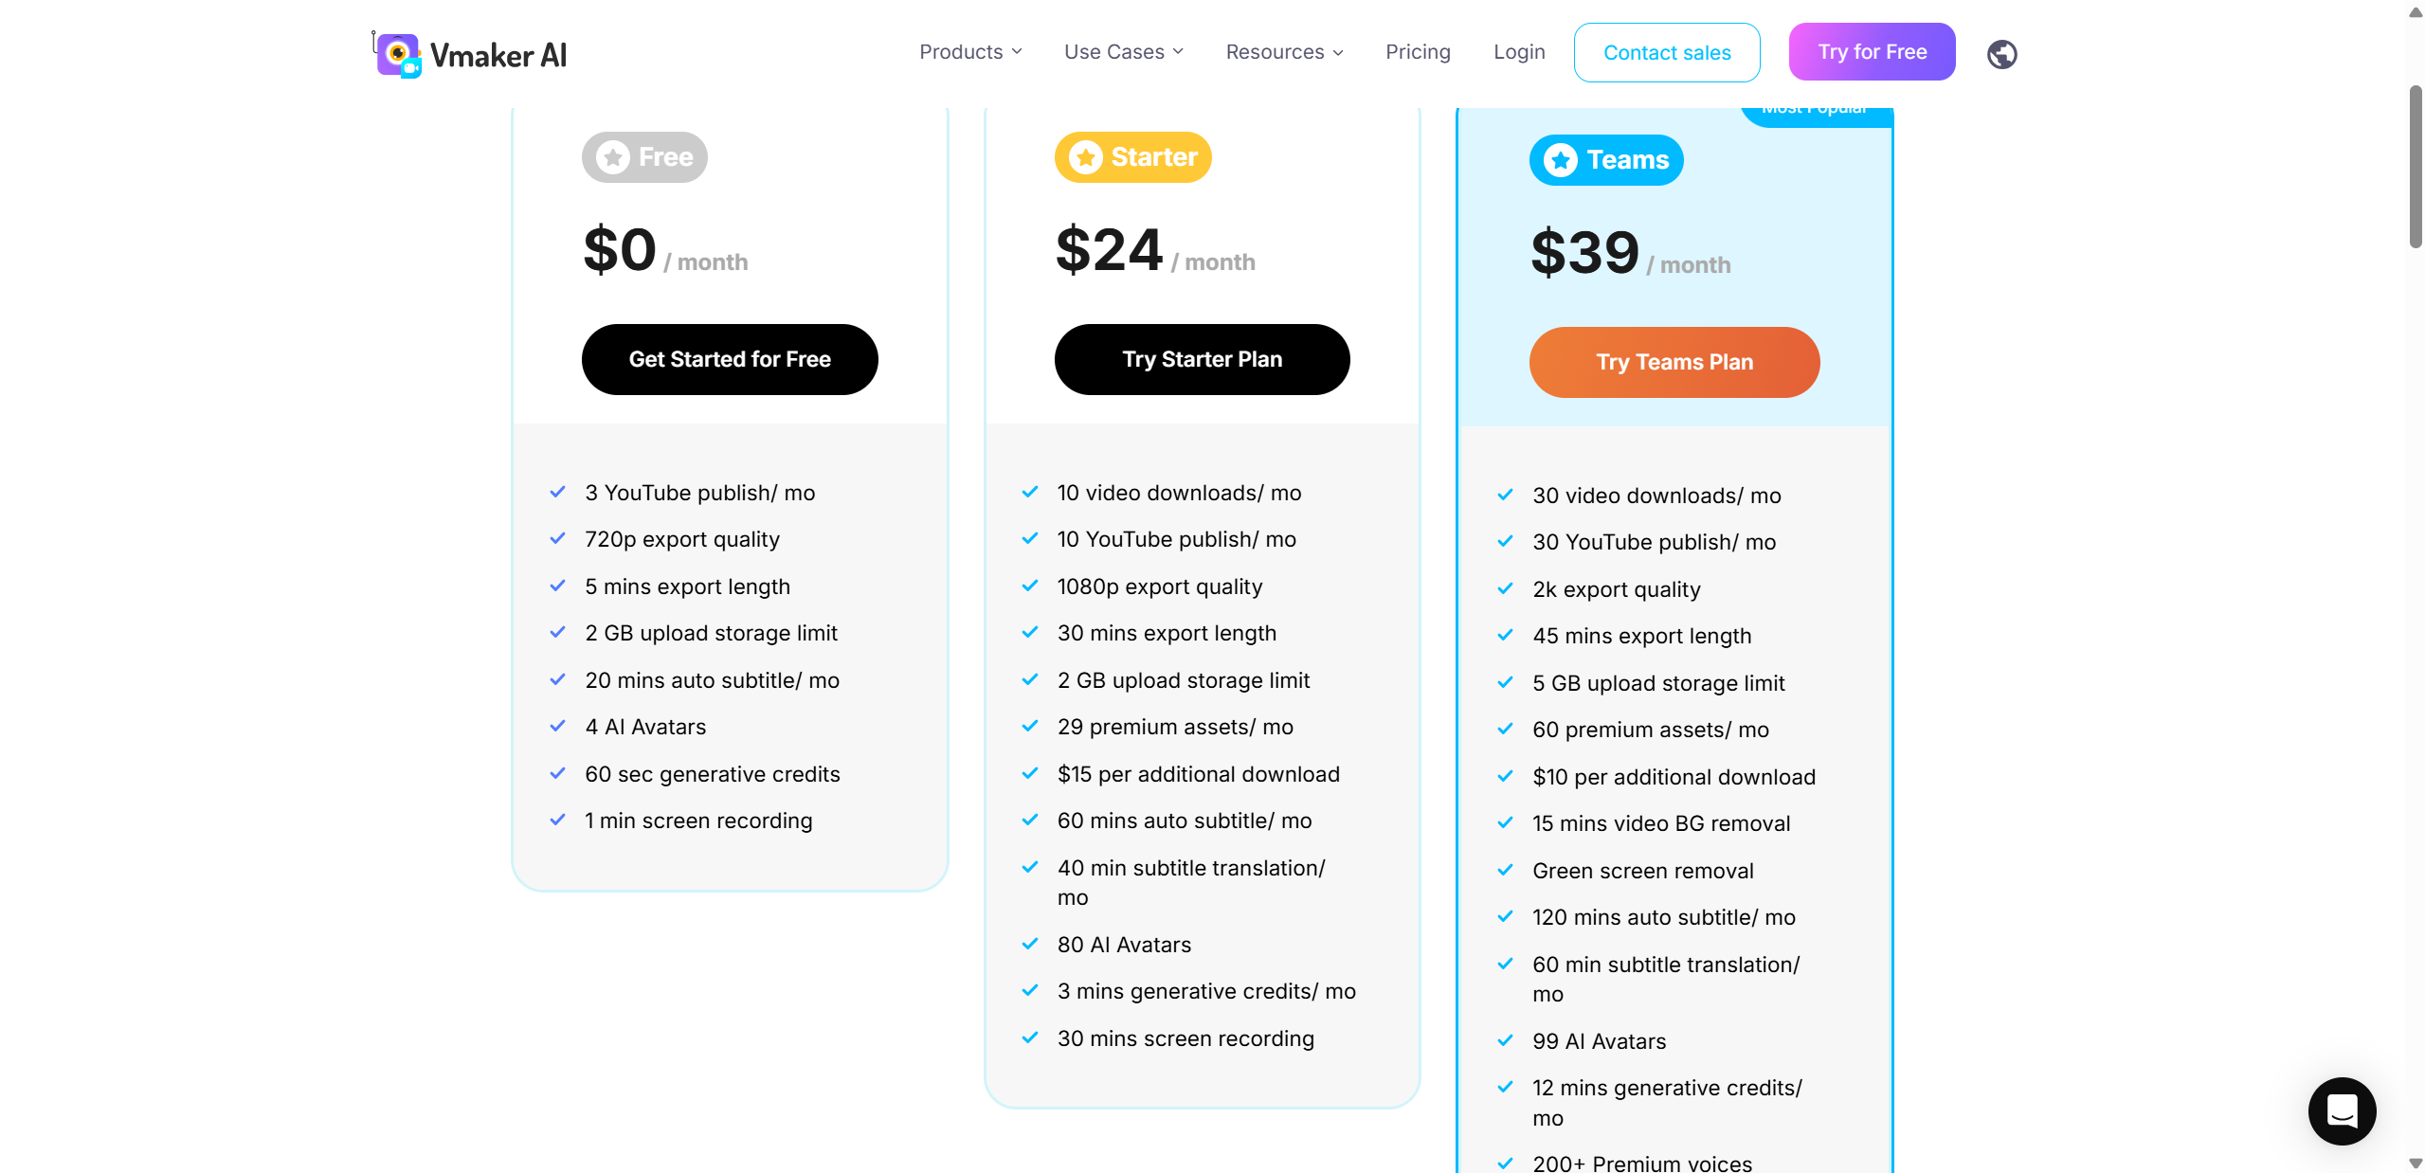Select Pricing in the navigation bar
This screenshot has width=2425, height=1173.
1418,52
